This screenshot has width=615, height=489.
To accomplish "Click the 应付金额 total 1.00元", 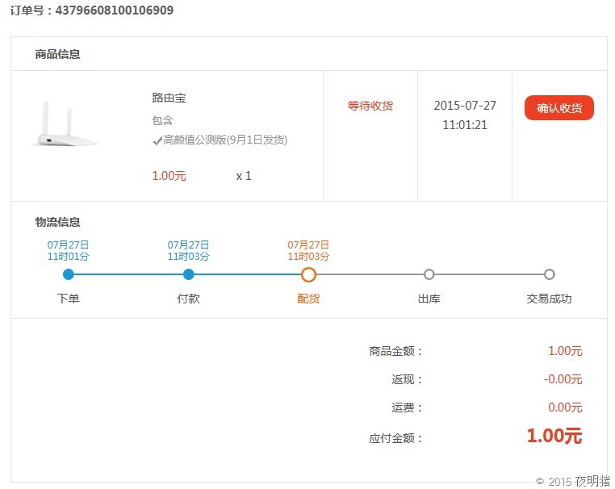I will pos(554,437).
